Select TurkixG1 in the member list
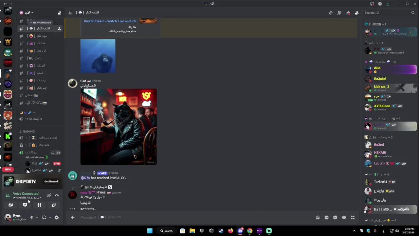Screen dimensions: 419x236 (x=390, y=182)
